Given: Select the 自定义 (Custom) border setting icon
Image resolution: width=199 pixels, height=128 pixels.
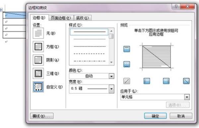Looking at the screenshot, I should point(38,87).
